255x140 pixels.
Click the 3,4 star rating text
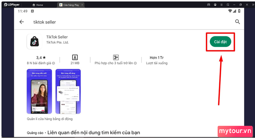click(x=41, y=58)
